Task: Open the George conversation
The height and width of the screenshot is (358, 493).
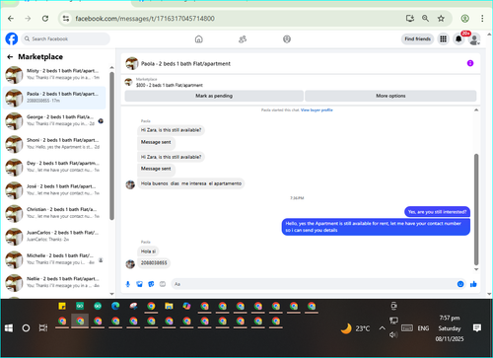Action: pos(54,120)
